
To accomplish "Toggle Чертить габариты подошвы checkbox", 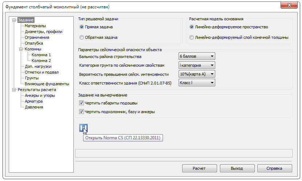I will (x=81, y=103).
